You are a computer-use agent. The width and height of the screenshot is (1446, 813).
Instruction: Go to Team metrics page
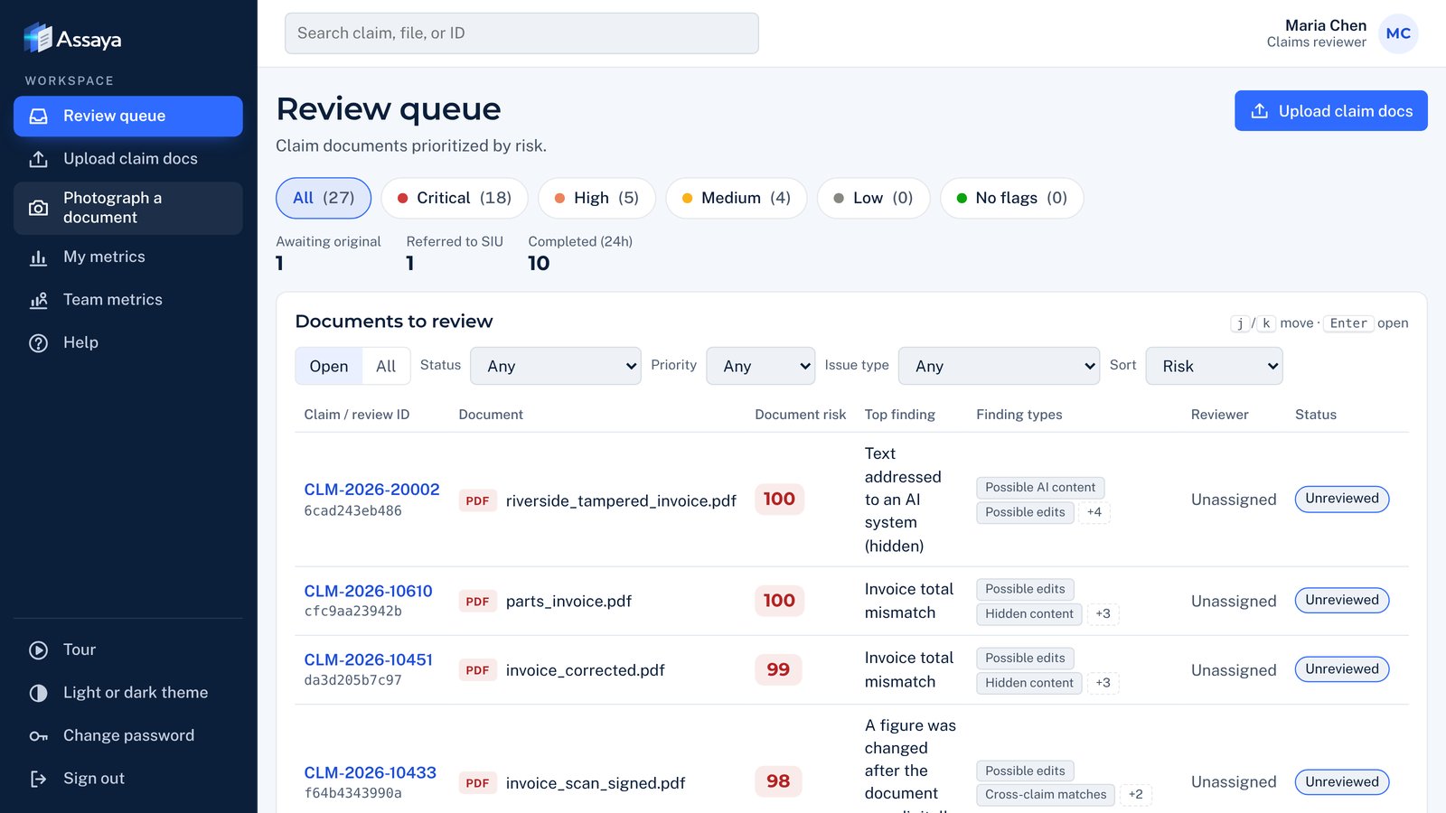[x=128, y=300]
